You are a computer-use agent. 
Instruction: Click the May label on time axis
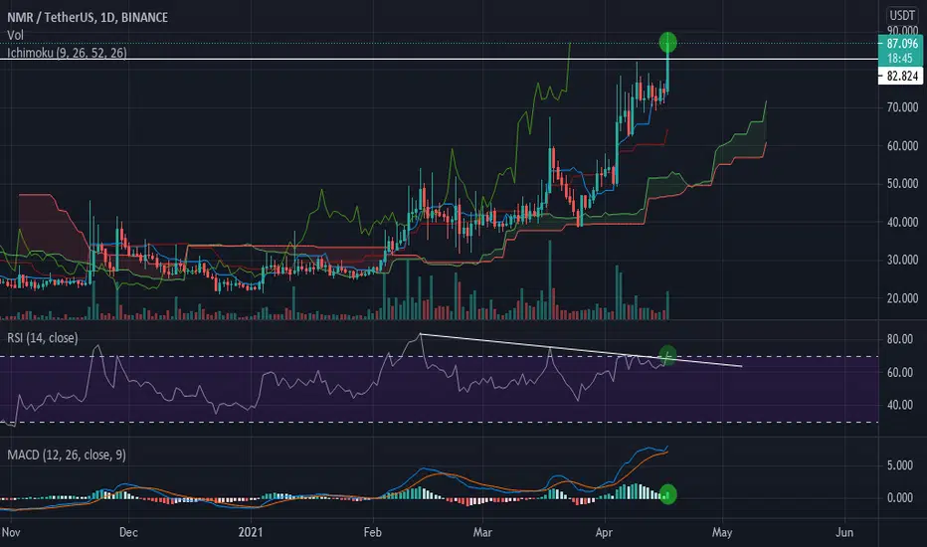[722, 532]
